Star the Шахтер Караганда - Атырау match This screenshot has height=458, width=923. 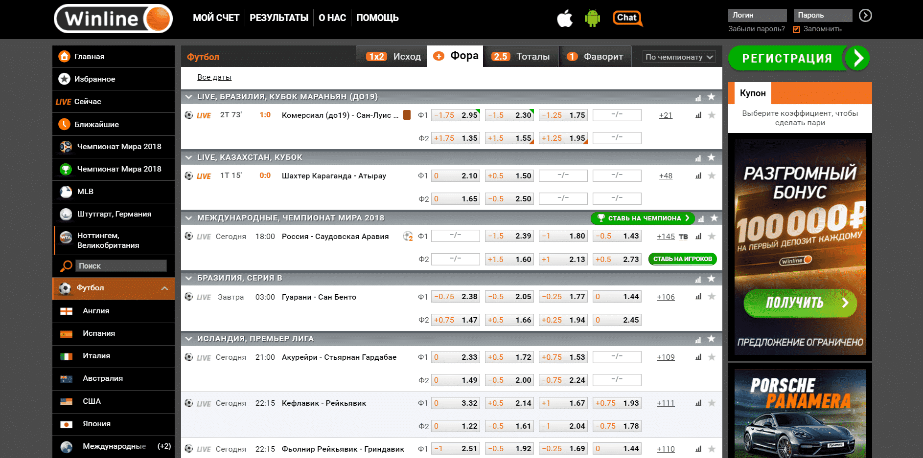[712, 176]
